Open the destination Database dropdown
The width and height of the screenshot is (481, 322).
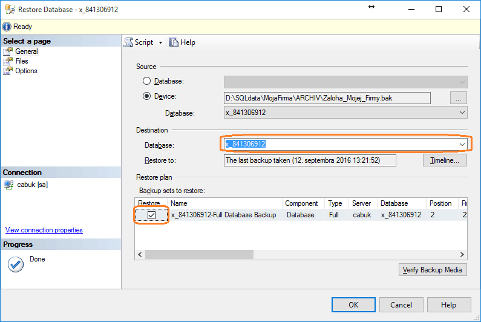pos(462,144)
